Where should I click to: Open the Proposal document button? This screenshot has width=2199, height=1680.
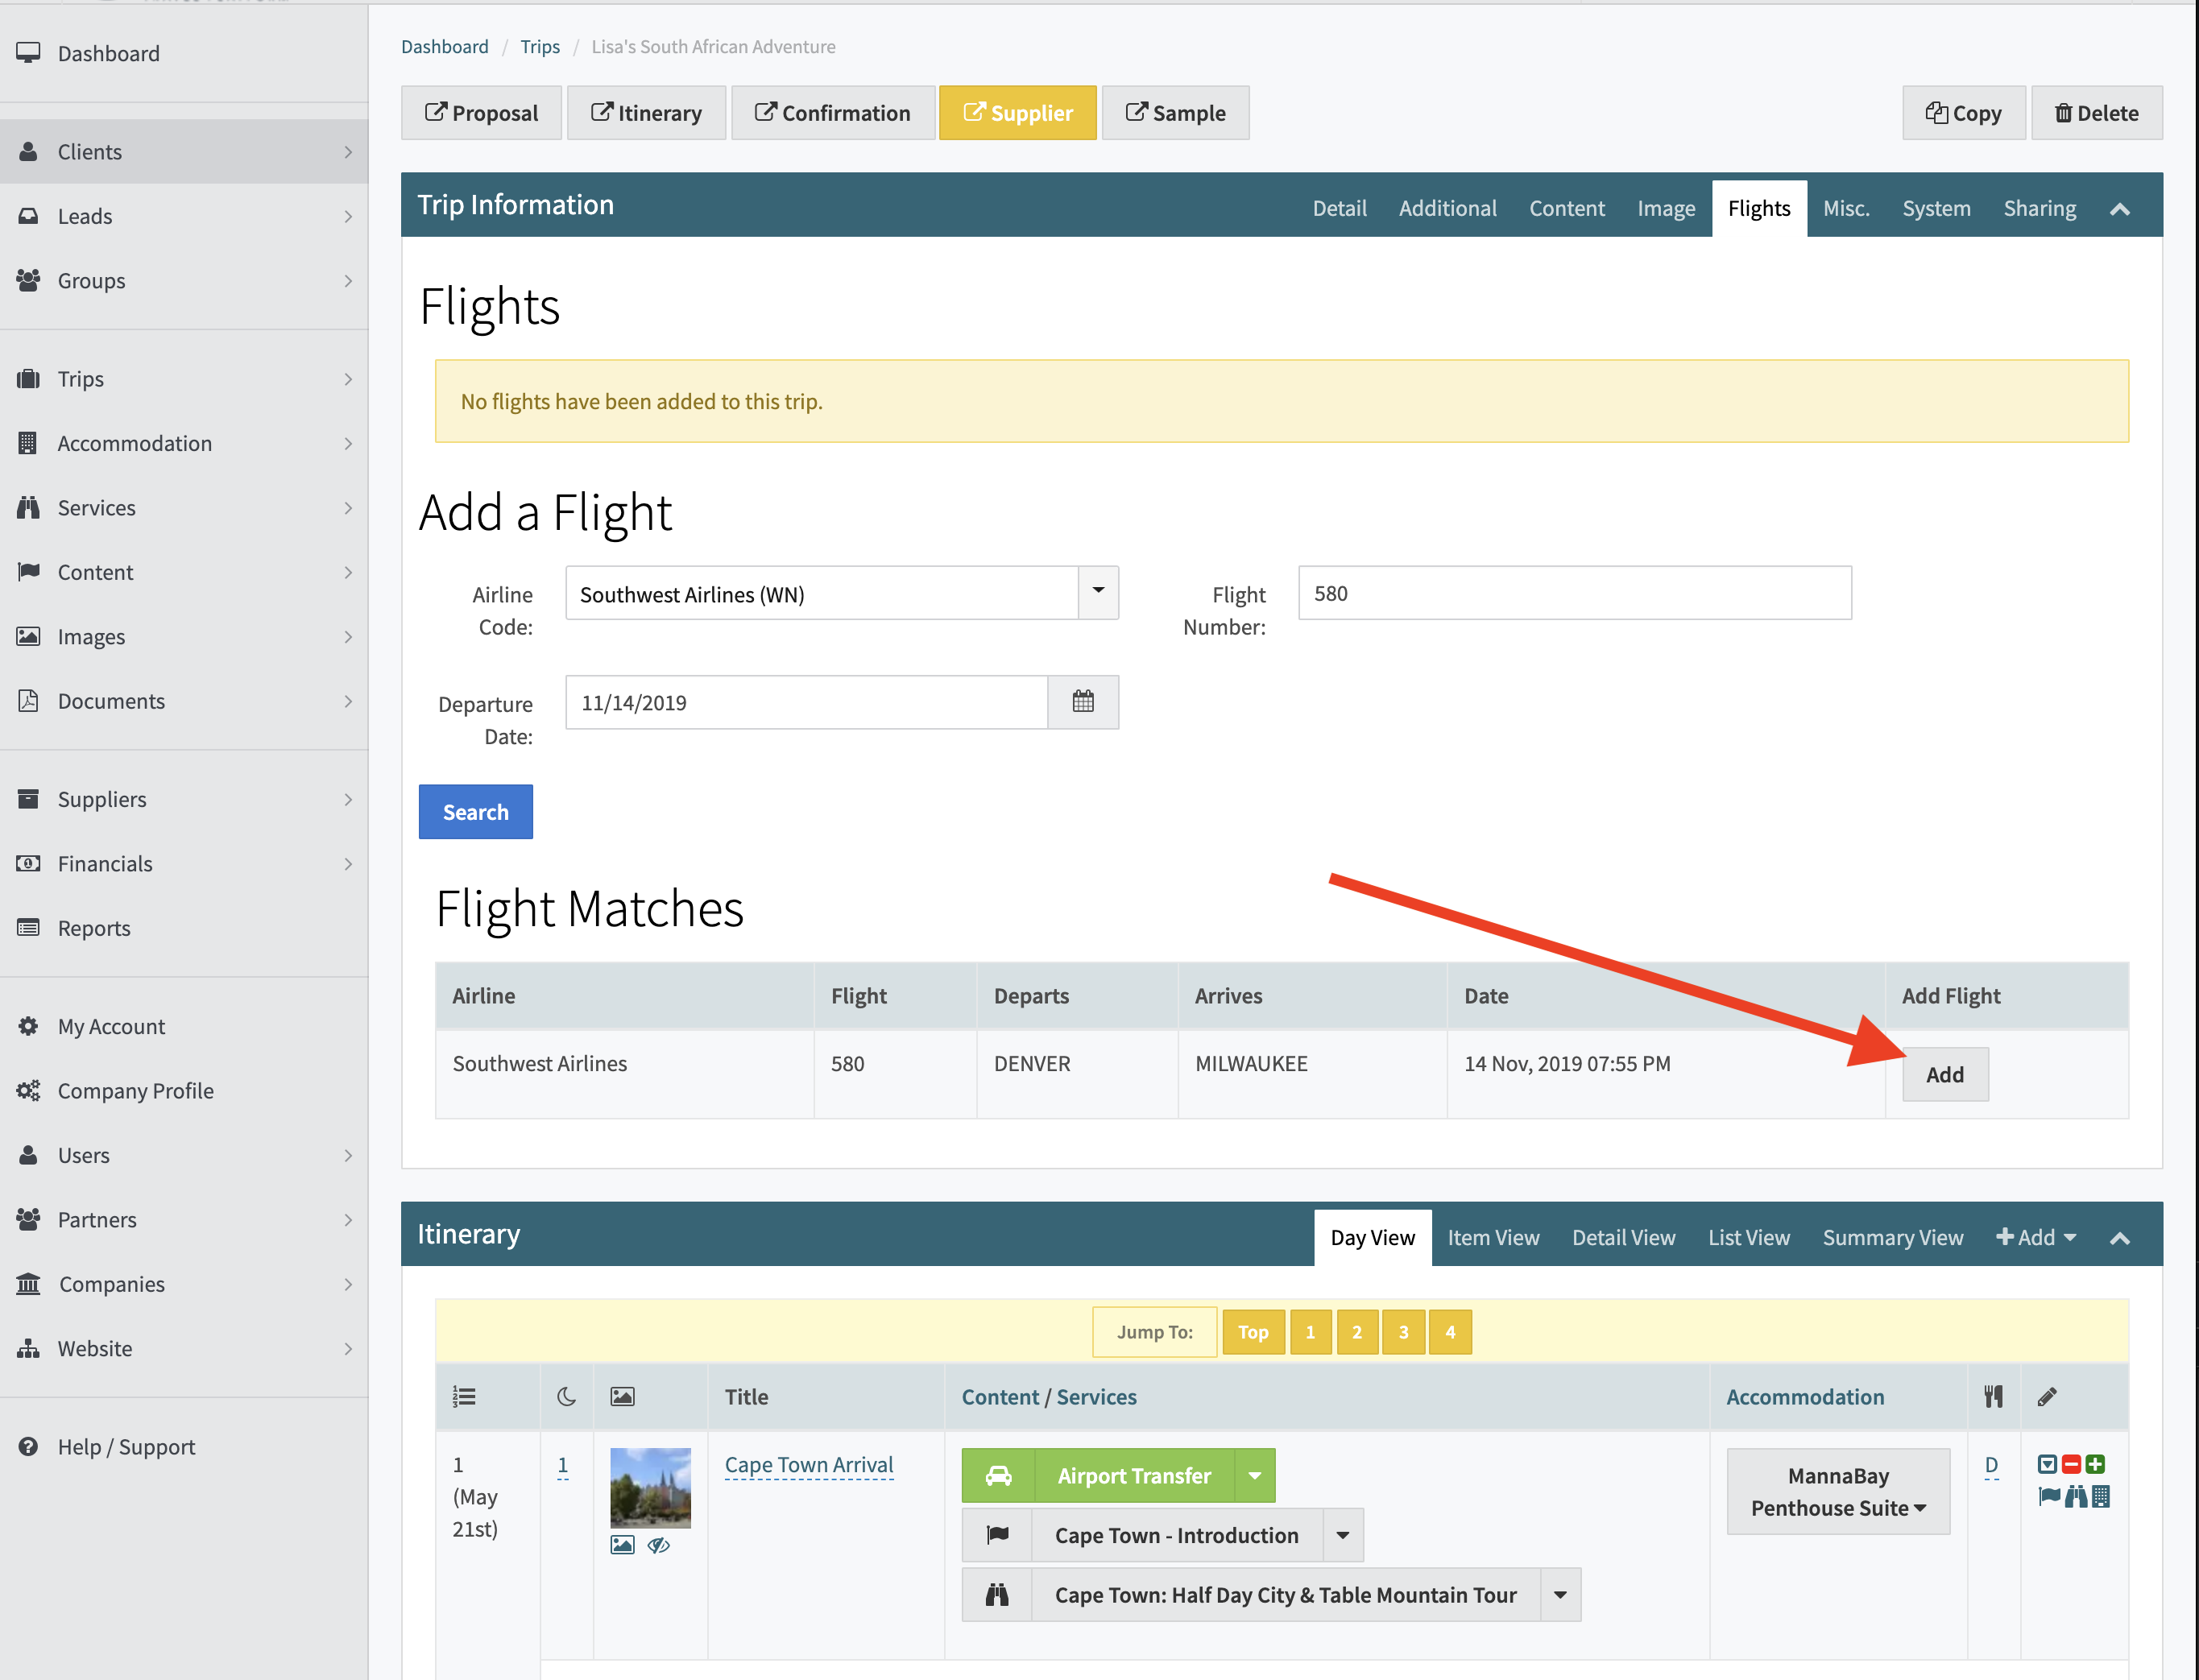481,112
